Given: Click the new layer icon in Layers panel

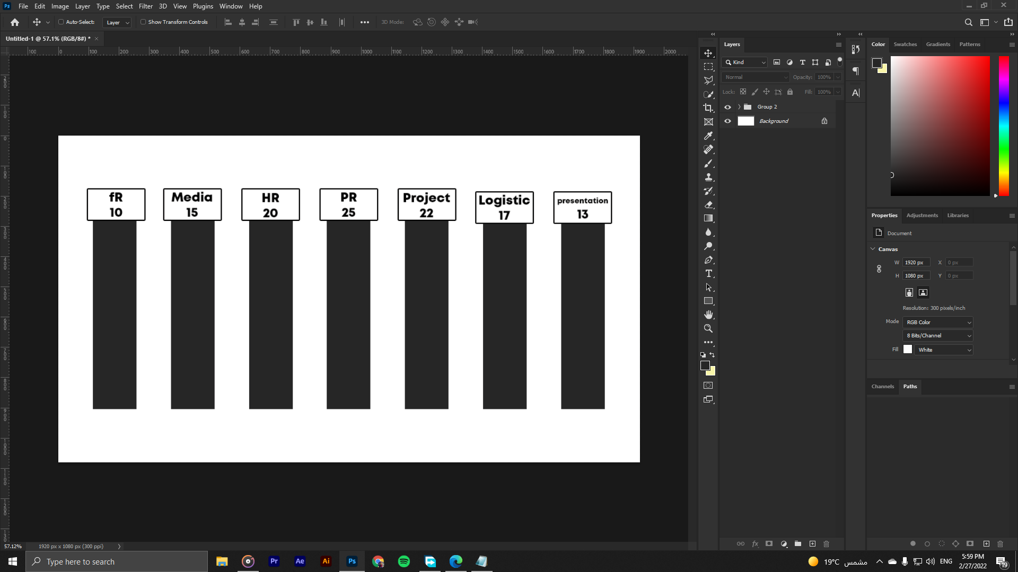Looking at the screenshot, I should pyautogui.click(x=812, y=544).
